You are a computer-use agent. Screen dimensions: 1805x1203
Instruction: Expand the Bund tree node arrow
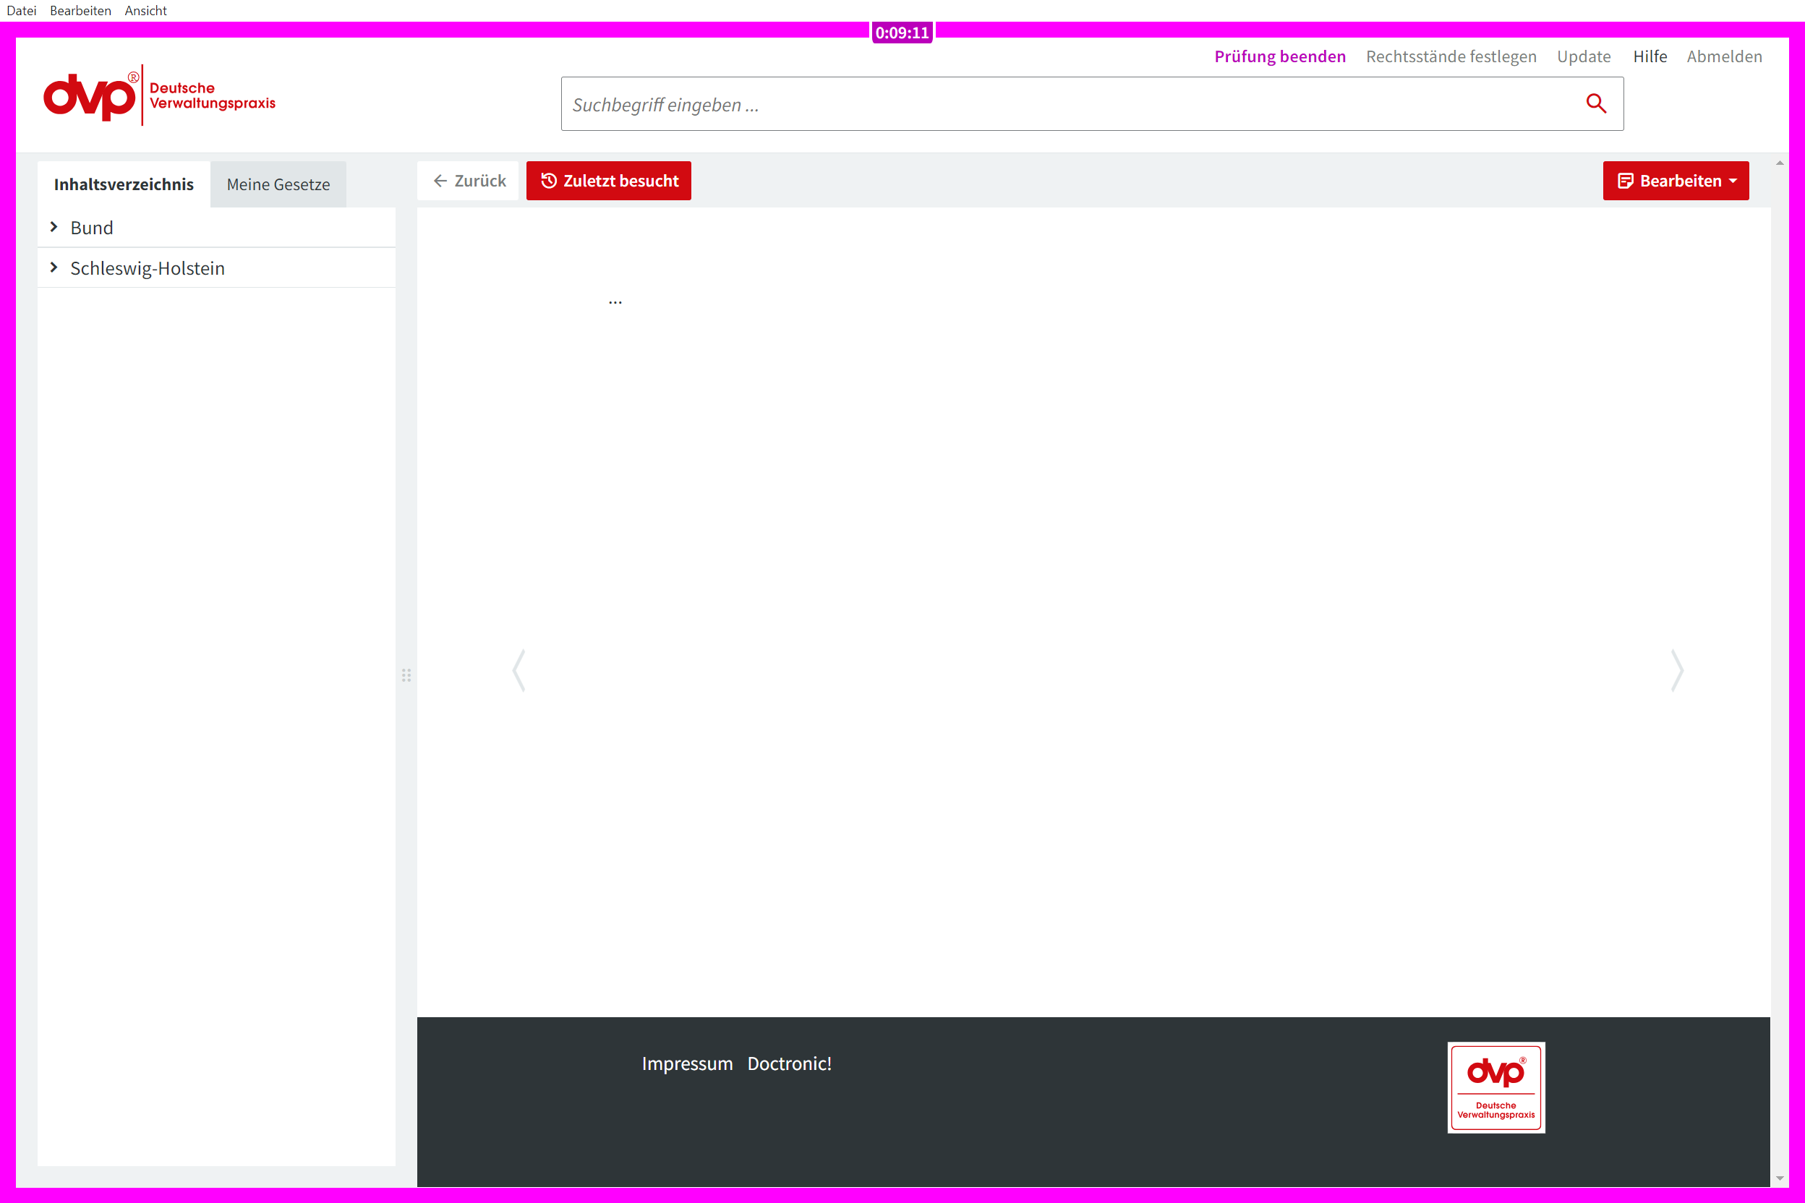point(54,227)
